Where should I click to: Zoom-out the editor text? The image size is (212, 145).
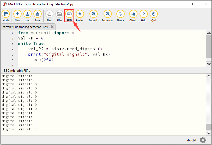click(x=107, y=16)
